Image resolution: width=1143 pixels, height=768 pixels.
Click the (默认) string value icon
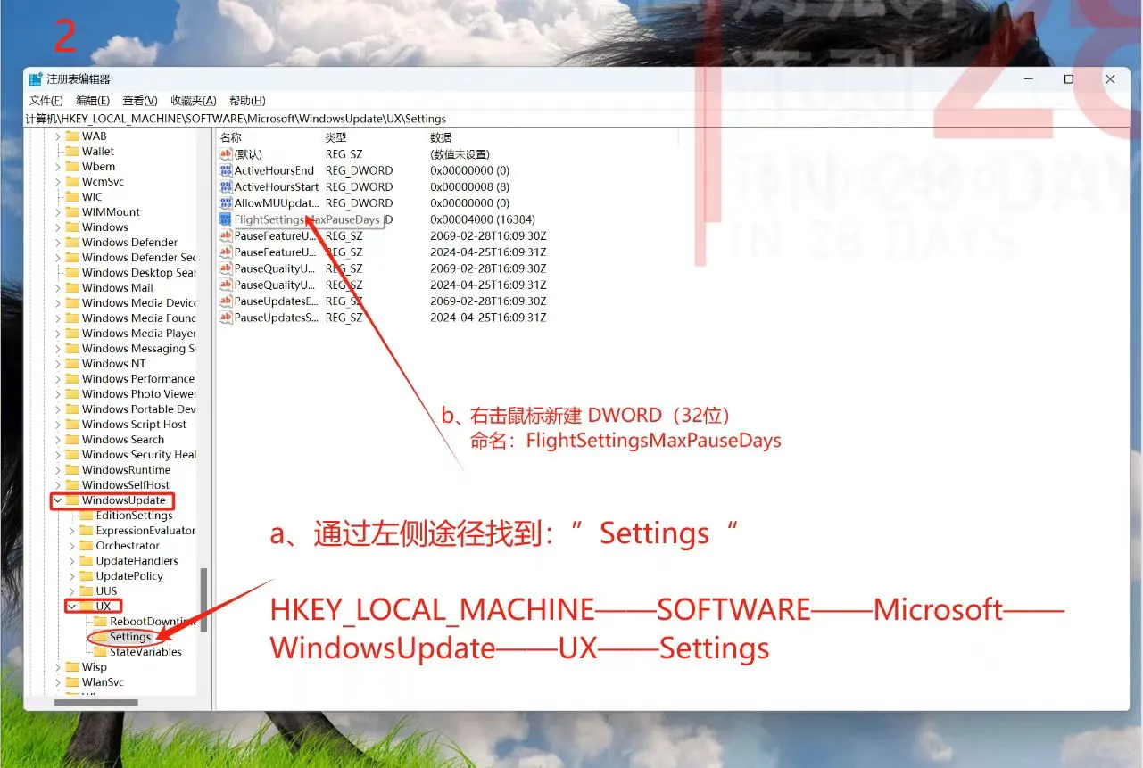[x=226, y=154]
